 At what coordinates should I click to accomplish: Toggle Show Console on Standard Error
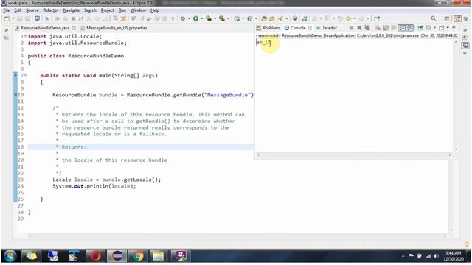(409, 28)
